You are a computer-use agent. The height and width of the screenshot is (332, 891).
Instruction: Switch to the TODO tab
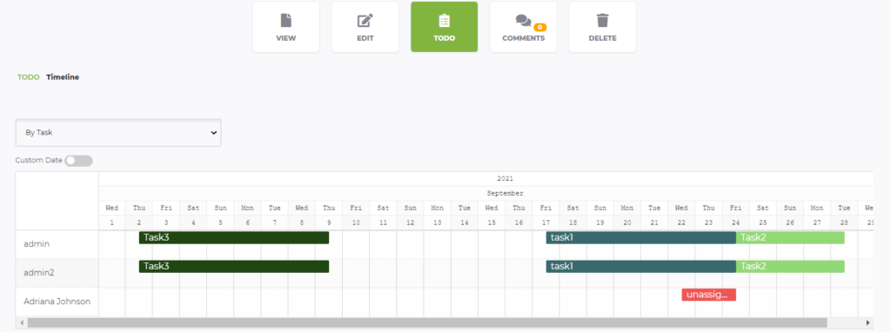coord(29,77)
